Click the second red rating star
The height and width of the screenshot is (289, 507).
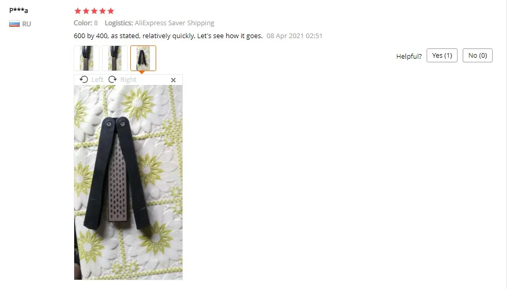(86, 11)
